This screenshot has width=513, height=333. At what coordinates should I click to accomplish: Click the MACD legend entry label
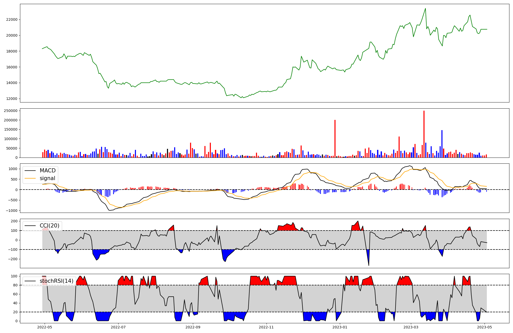tap(47, 171)
